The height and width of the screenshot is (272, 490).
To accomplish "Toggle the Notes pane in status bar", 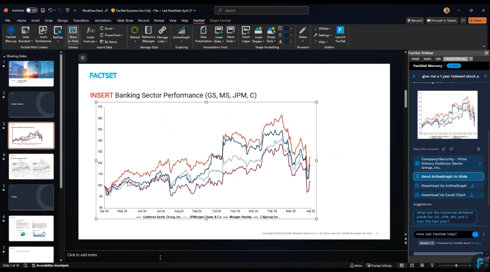I will pos(356,265).
